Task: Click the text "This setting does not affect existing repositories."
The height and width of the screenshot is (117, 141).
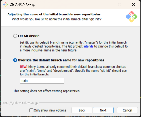Action: [x=47, y=91]
